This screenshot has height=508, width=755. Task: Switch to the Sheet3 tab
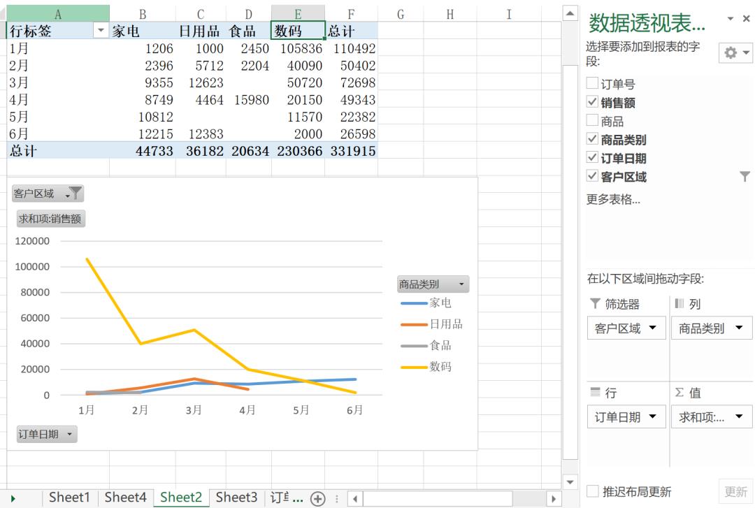[x=236, y=498]
